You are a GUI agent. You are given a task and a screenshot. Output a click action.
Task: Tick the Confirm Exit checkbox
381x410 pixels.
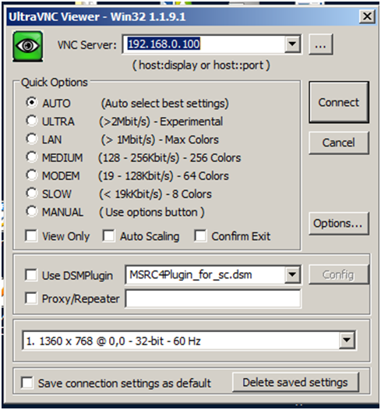[x=200, y=235]
